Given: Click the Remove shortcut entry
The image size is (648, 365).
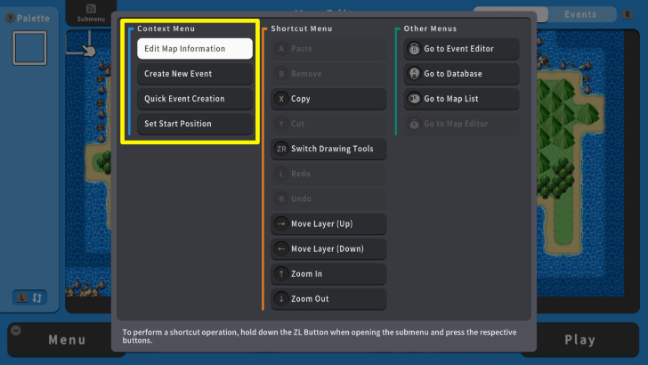Looking at the screenshot, I should click(x=328, y=74).
